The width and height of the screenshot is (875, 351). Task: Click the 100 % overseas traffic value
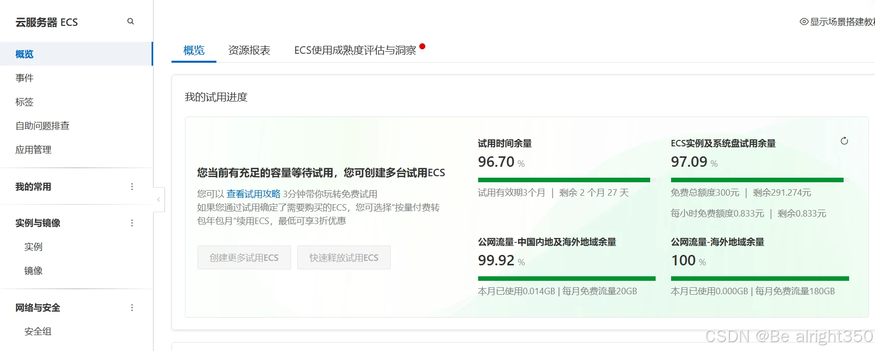click(x=689, y=260)
